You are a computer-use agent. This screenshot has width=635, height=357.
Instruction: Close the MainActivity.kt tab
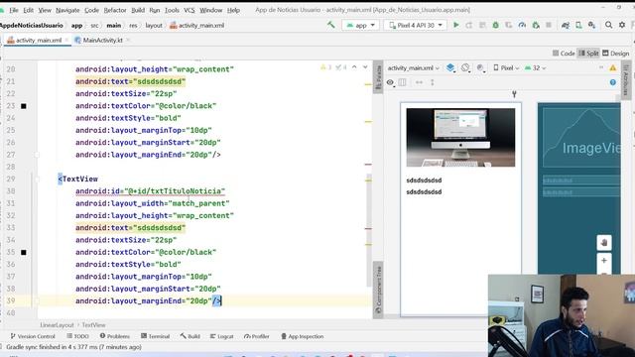click(128, 40)
